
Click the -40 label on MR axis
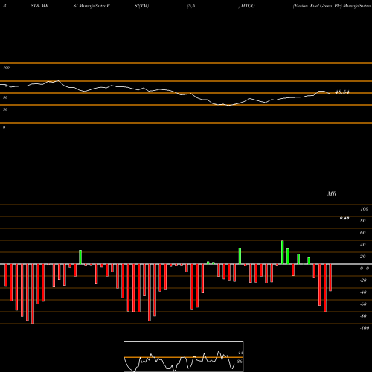[x=363, y=292]
